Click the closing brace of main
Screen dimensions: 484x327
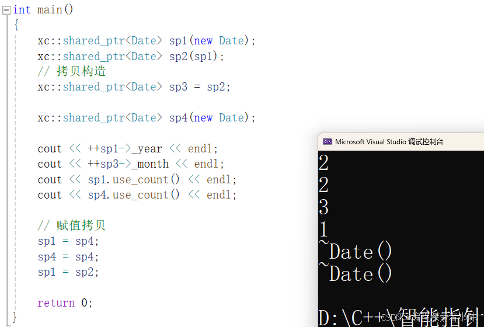(15, 318)
